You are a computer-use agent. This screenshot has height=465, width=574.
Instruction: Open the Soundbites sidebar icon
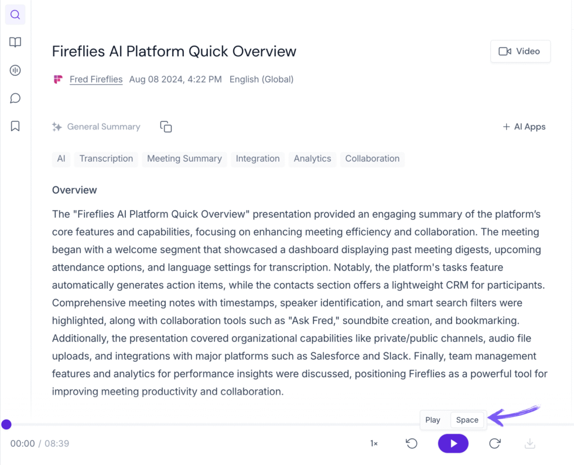(x=15, y=70)
